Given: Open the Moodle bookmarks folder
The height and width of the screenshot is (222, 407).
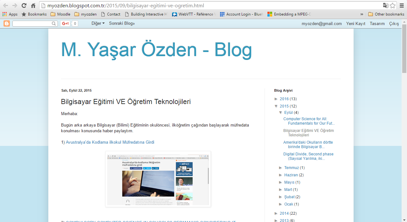Looking at the screenshot, I should pyautogui.click(x=60, y=14).
